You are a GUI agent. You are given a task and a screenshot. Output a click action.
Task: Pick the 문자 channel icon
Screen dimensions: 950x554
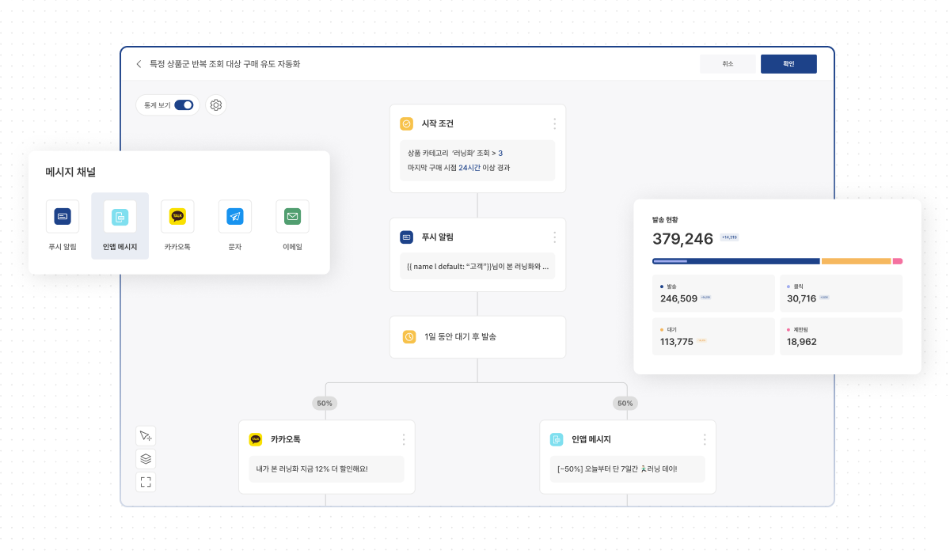(234, 216)
